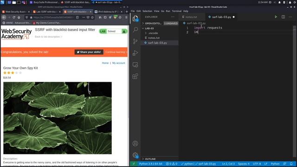Click the 'Share your skills!' button
Viewport: 297px width, 167px height.
(x=89, y=52)
